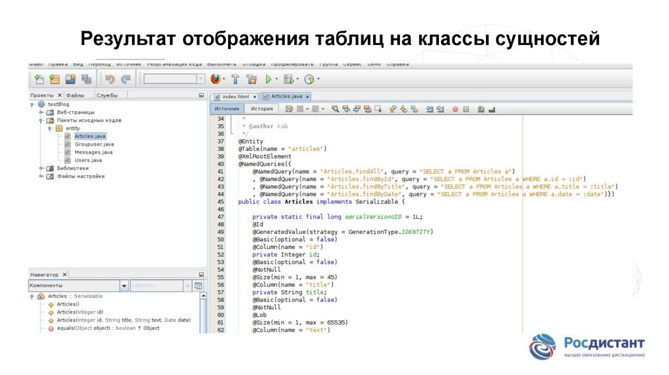Viewport: 669px width, 375px height.
Task: Collapse Пакеты исходных кодов node
Action: point(41,120)
